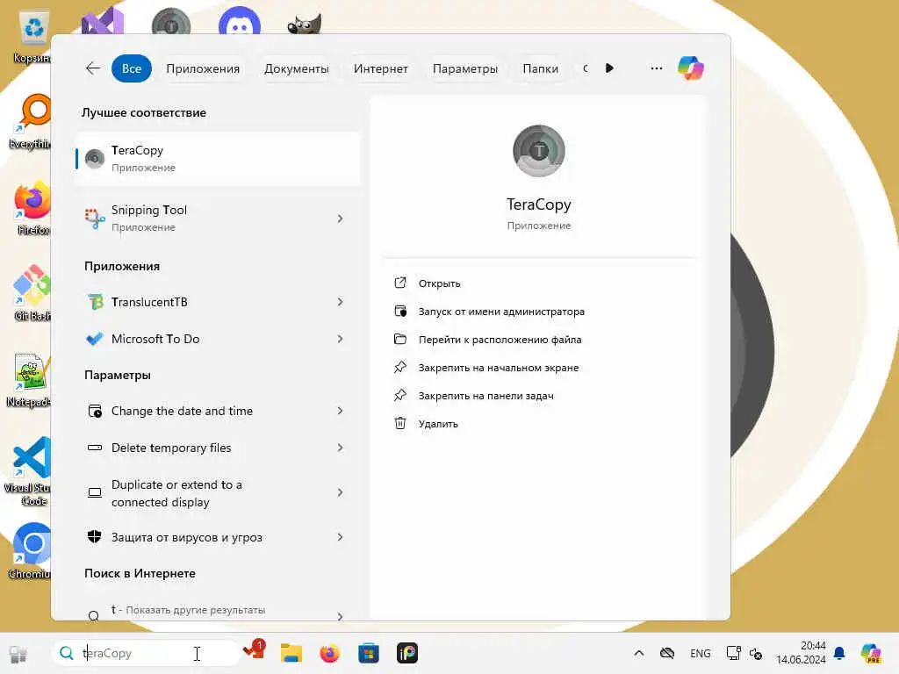Open the Todoist icon with notification badge in the taskbar

[x=254, y=652]
